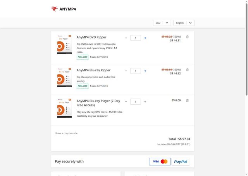
Task: Select Visa/Mastercard payment option
Action: pyautogui.click(x=160, y=161)
